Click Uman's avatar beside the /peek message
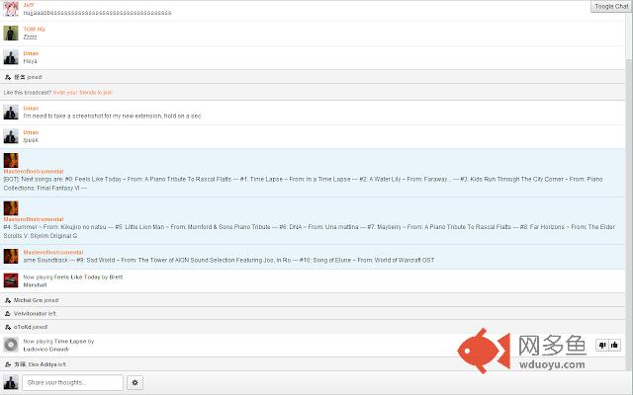The width and height of the screenshot is (633, 395). click(11, 136)
